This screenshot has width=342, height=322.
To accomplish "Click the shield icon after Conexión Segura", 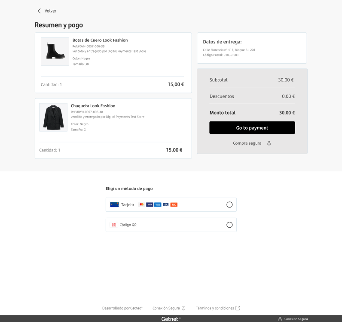I will (x=183, y=308).
